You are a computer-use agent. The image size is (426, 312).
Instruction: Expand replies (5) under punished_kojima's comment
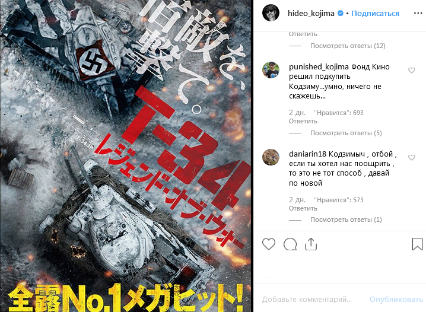pyautogui.click(x=346, y=133)
